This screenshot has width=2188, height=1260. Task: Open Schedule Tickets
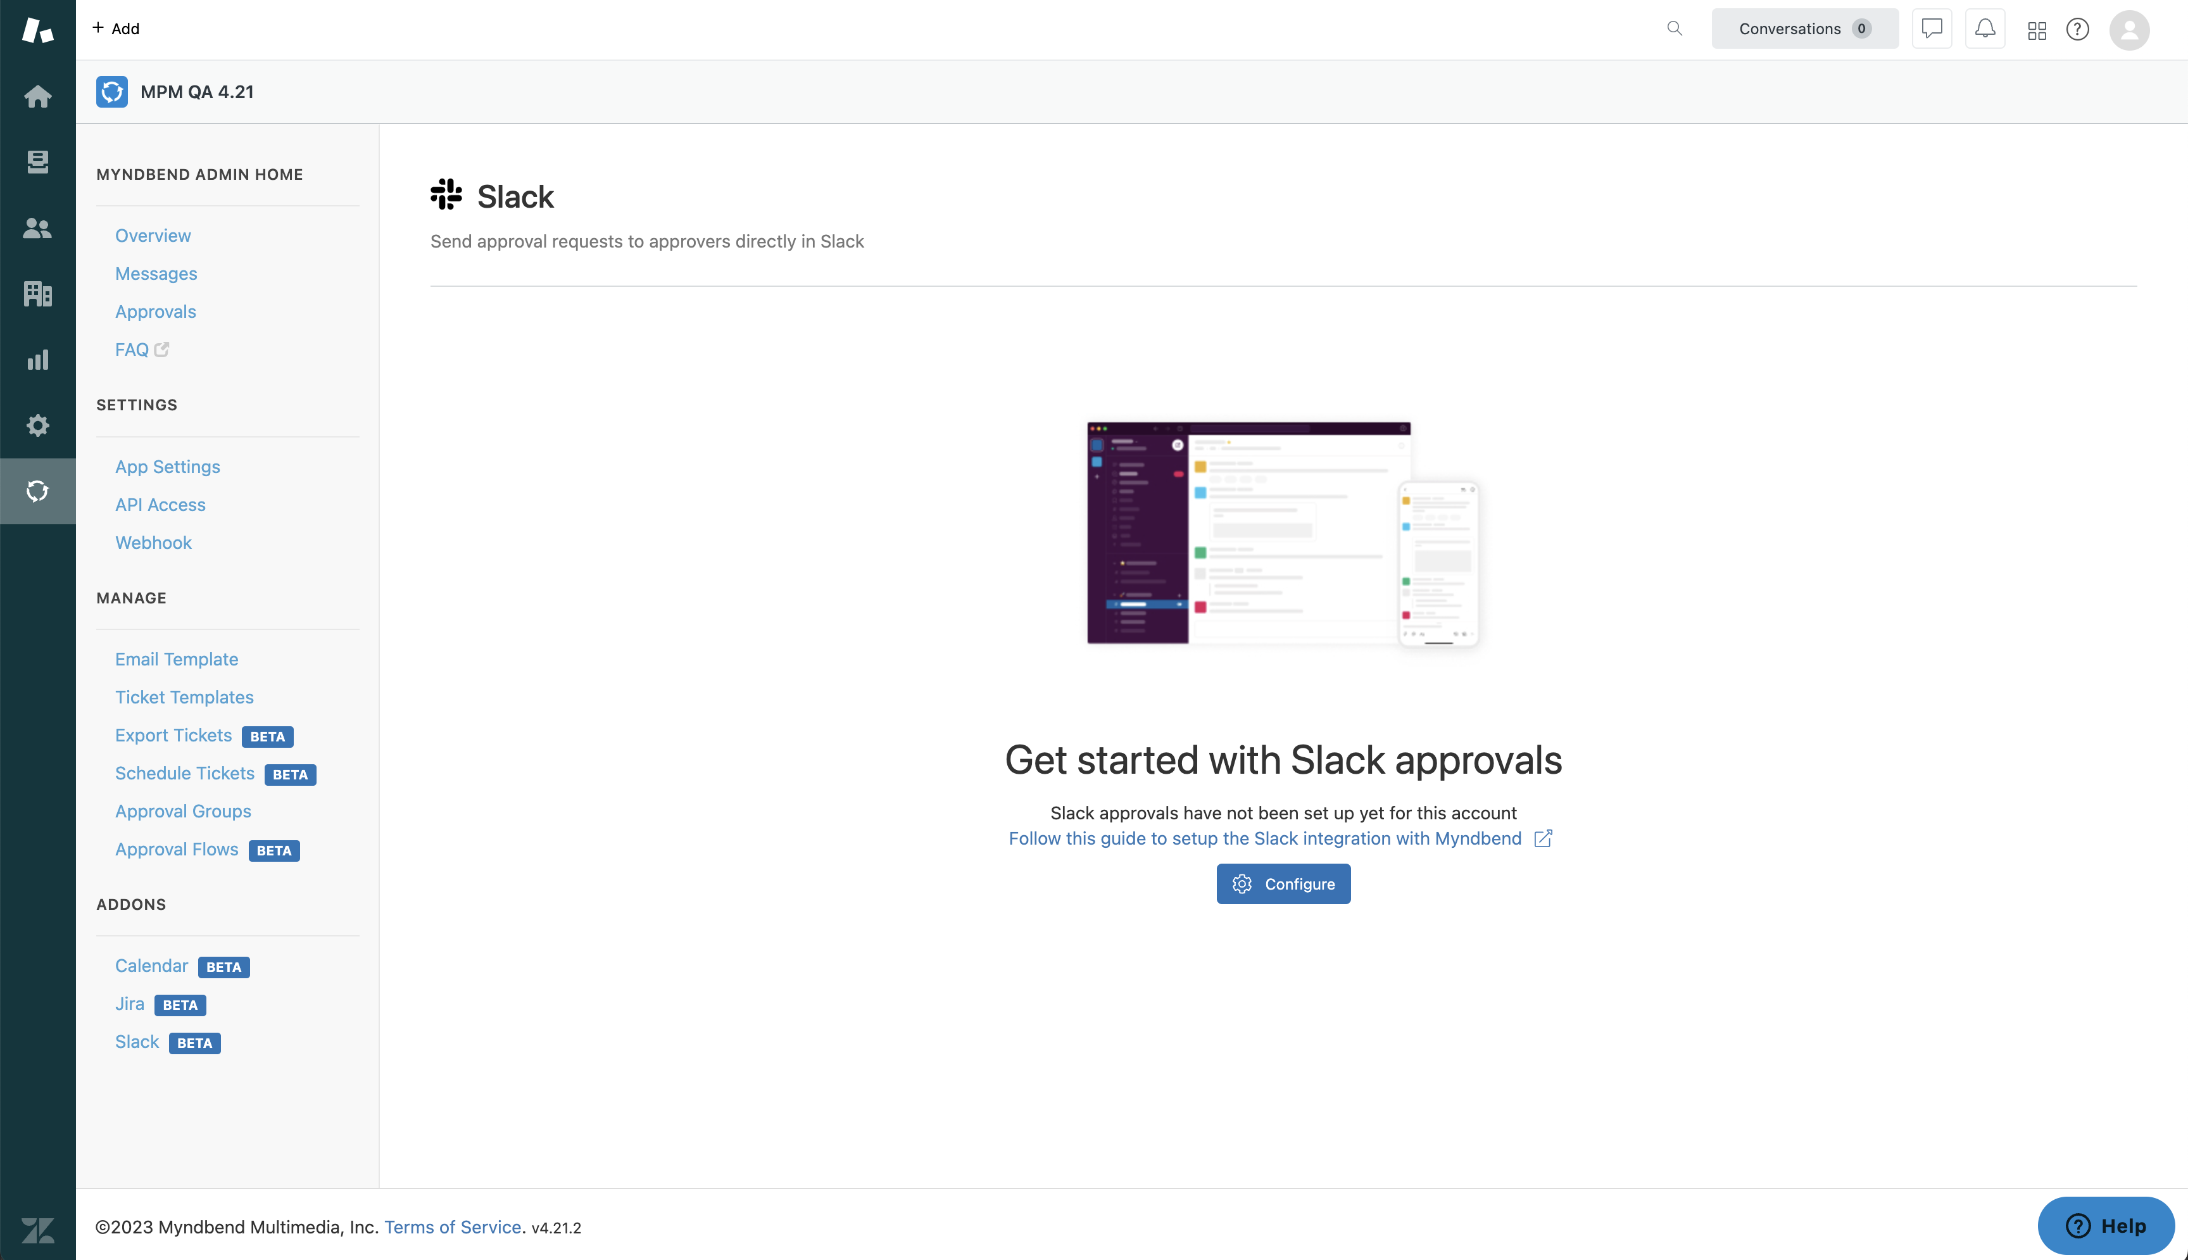[x=184, y=774]
